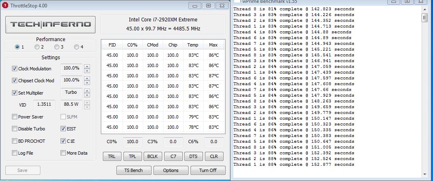Toggle the Set Multiplier checkbox
The width and height of the screenshot is (433, 181).
(x=14, y=93)
